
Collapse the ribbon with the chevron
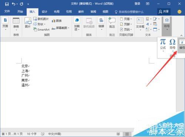[x=181, y=36]
